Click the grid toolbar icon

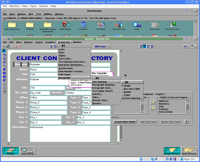coord(15,46)
